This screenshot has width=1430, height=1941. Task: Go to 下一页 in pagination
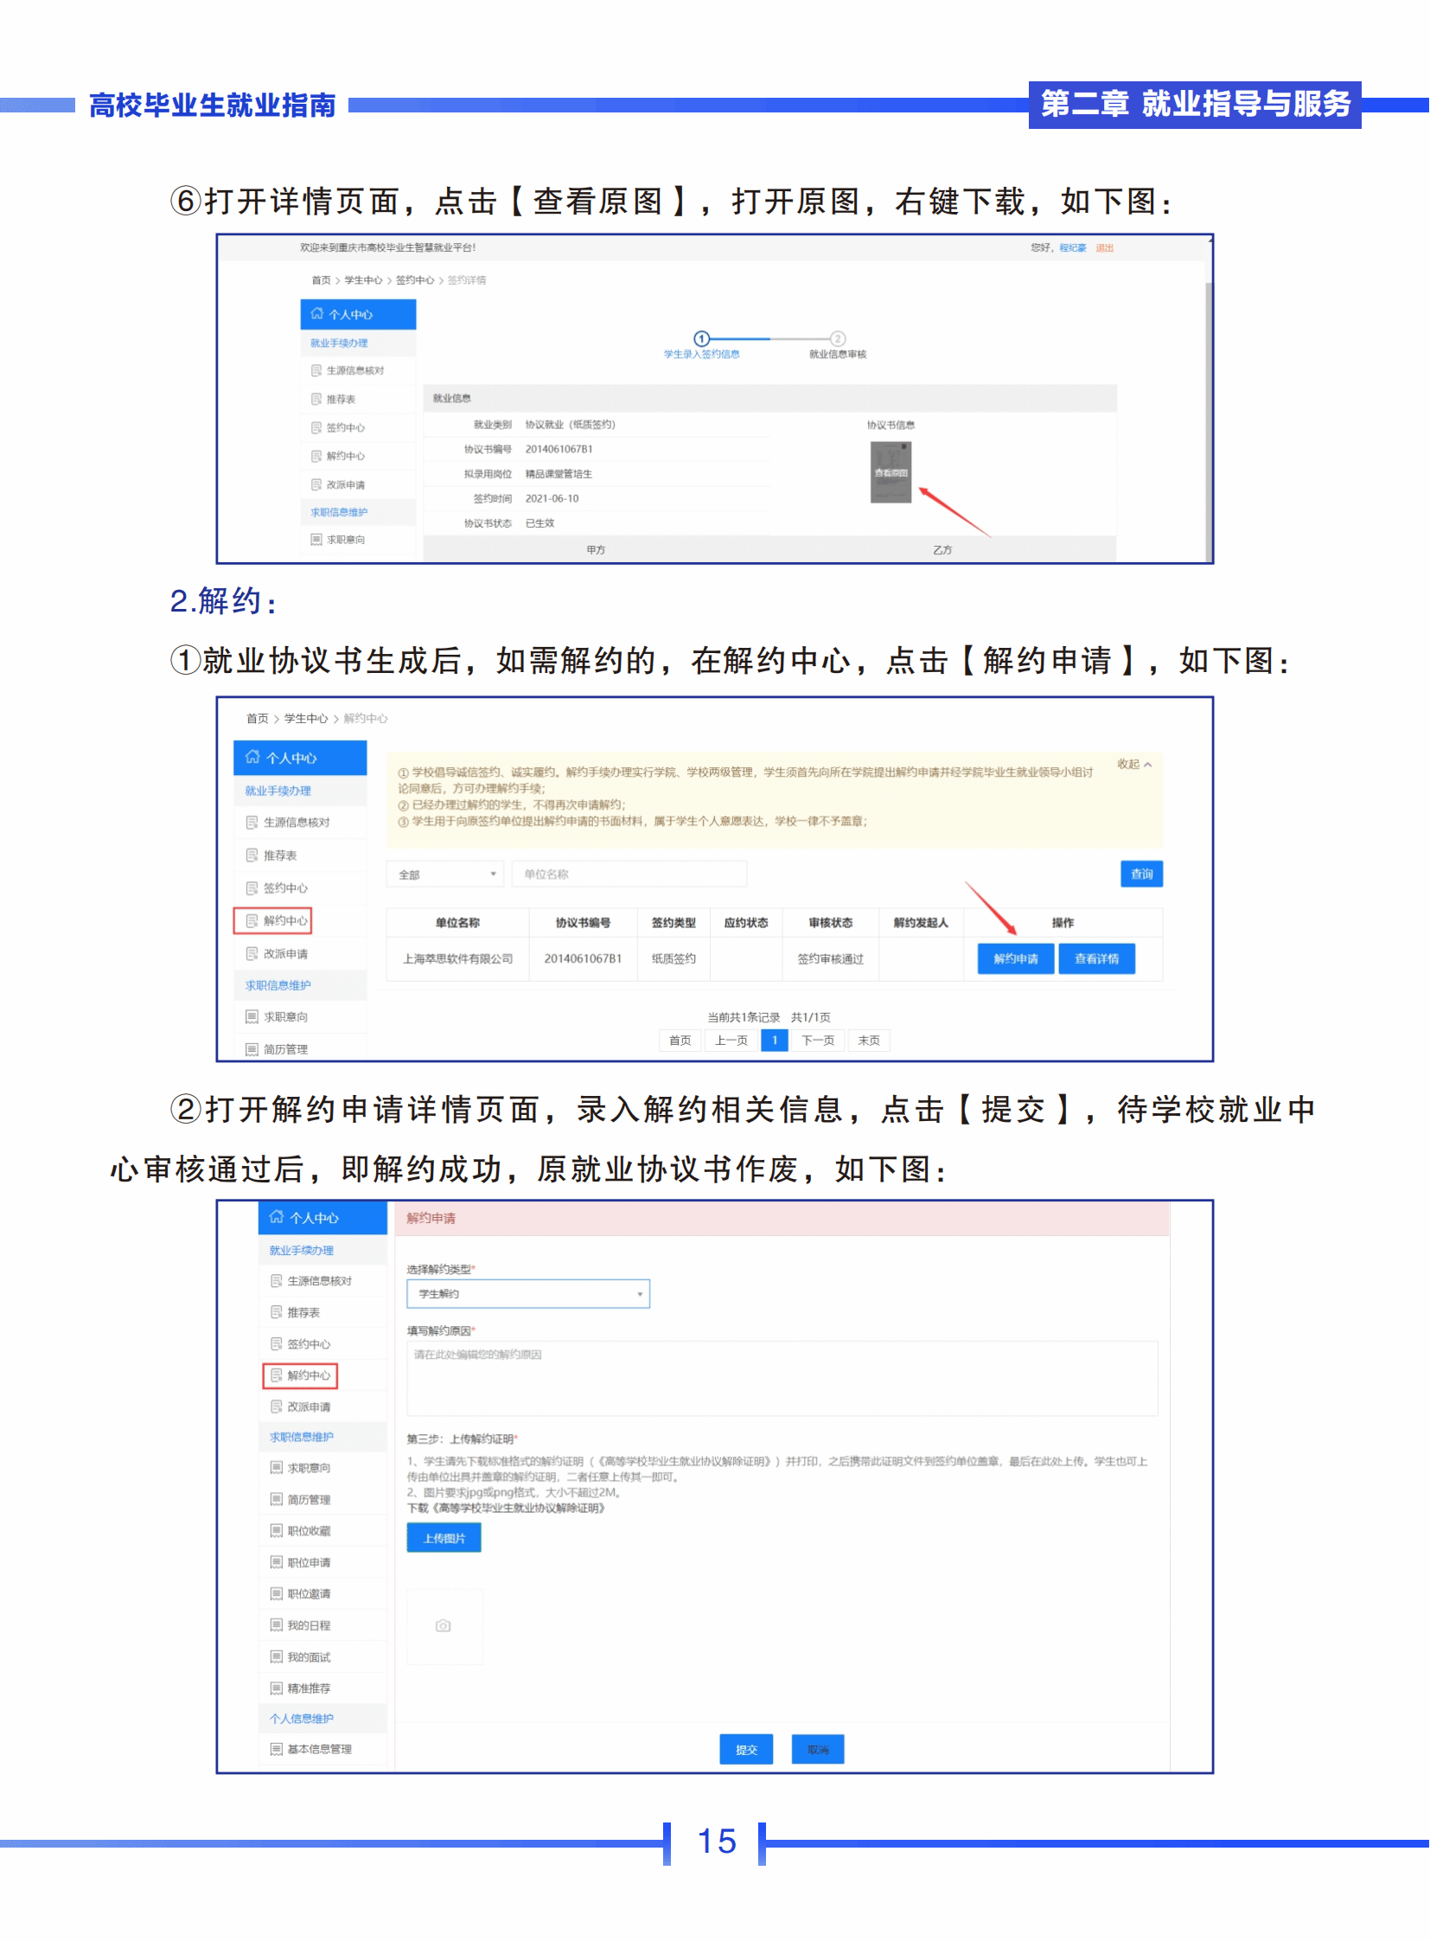point(817,1041)
